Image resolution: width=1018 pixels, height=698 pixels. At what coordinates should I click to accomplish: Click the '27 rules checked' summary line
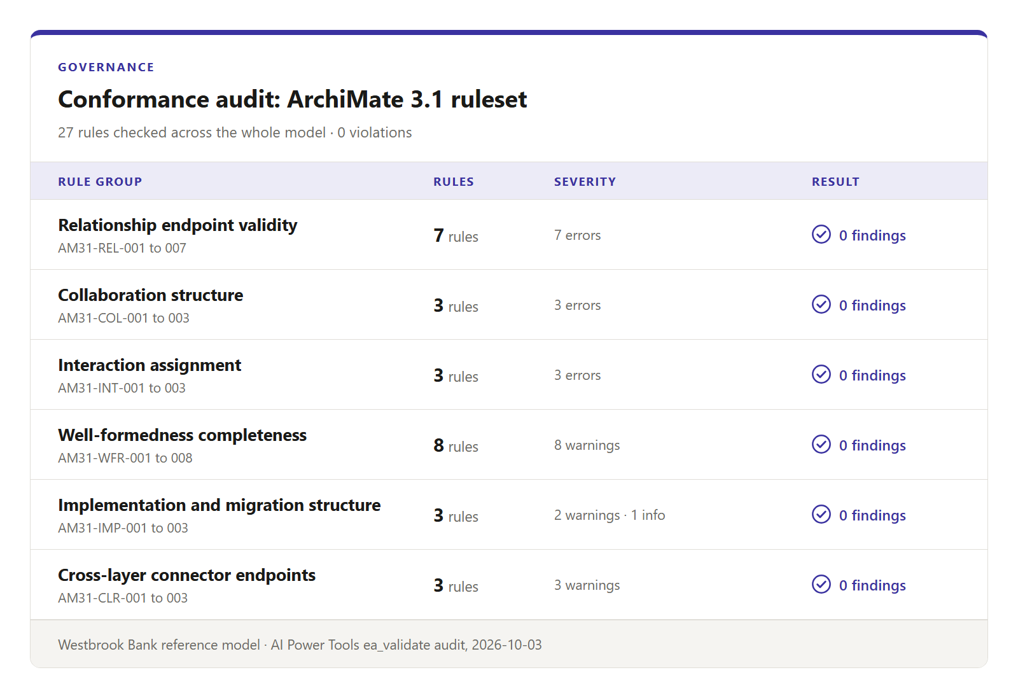click(235, 132)
